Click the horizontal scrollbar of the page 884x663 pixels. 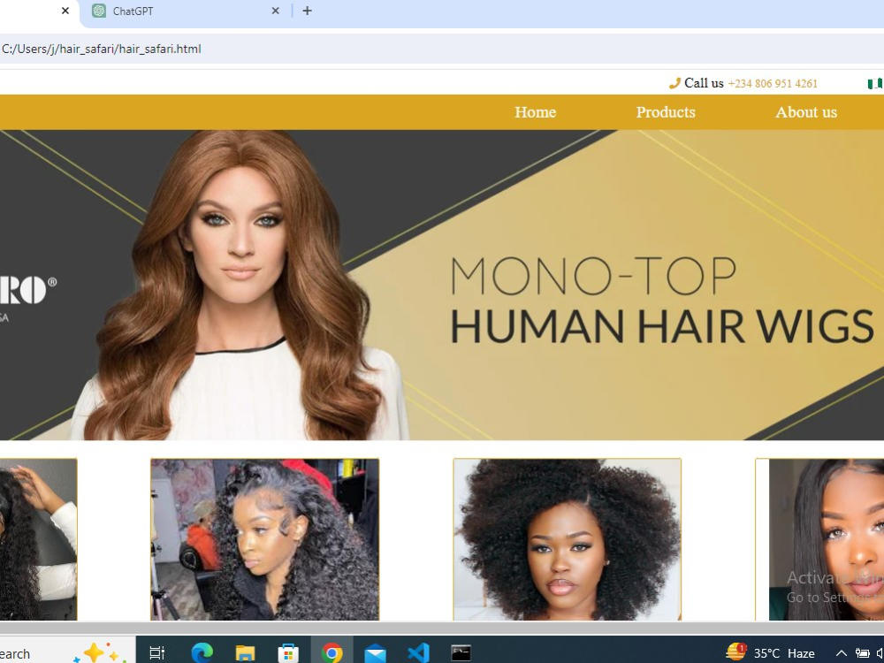442,628
